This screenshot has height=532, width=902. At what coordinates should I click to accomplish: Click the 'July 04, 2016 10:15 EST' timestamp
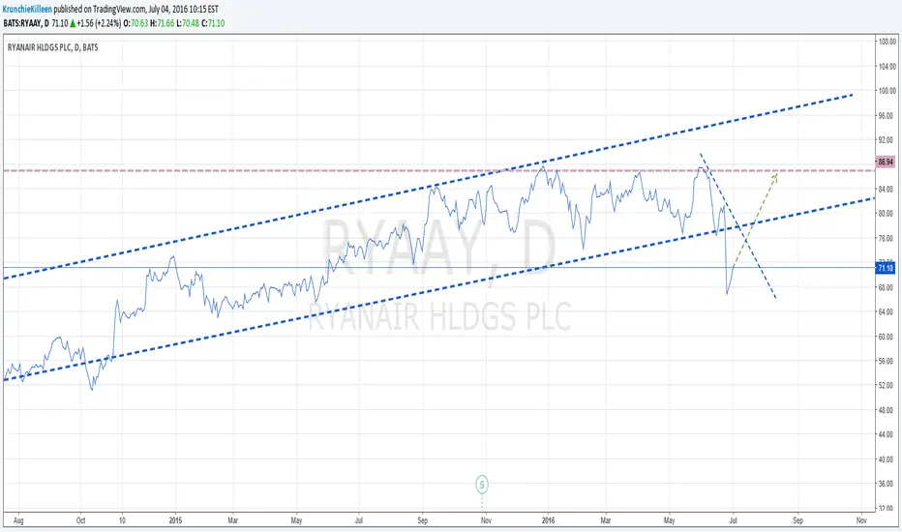coord(184,10)
